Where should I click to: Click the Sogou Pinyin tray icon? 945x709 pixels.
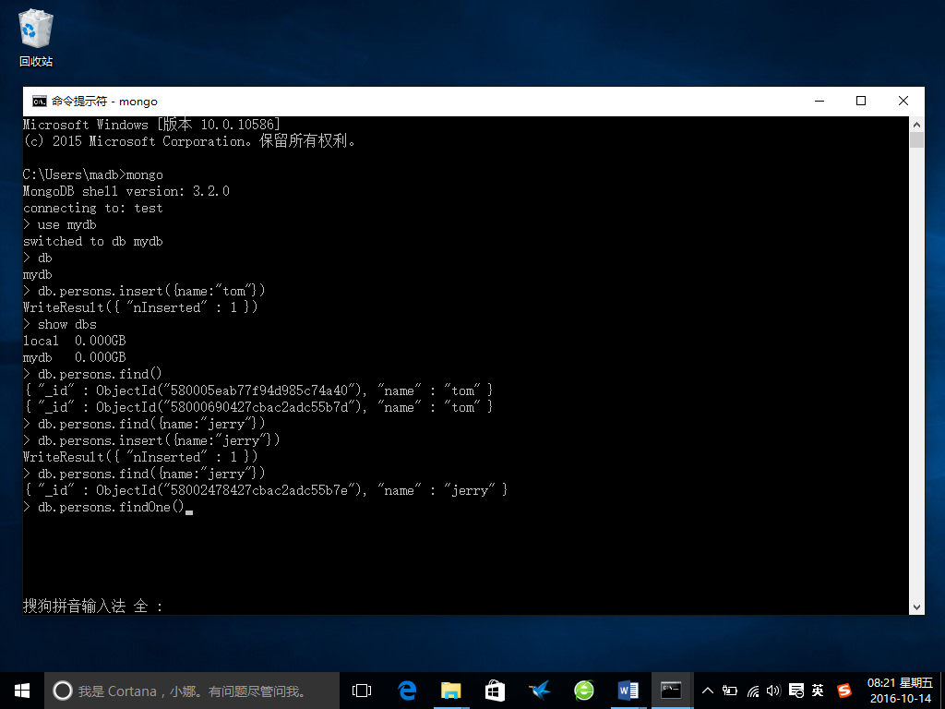(844, 691)
